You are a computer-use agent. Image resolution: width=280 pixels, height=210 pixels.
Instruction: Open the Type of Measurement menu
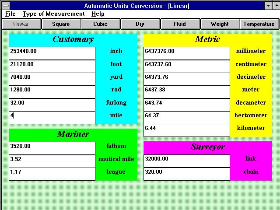click(53, 14)
